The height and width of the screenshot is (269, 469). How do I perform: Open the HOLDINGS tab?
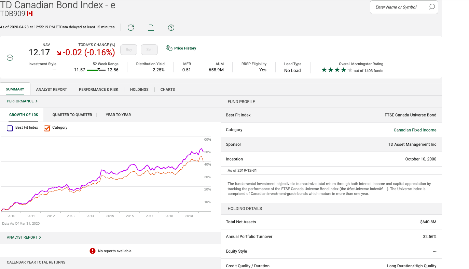pos(139,89)
